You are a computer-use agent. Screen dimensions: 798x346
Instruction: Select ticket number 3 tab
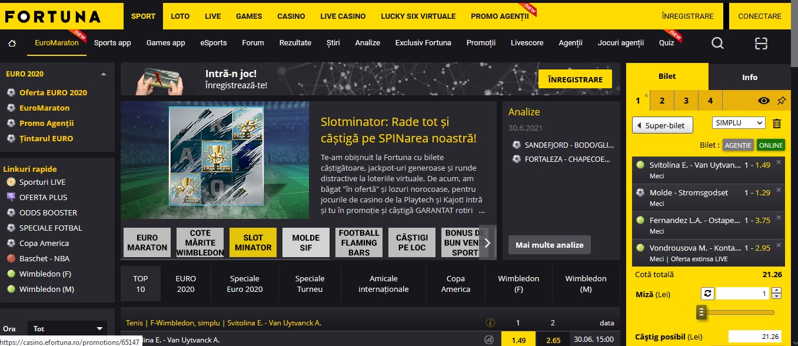click(x=686, y=101)
